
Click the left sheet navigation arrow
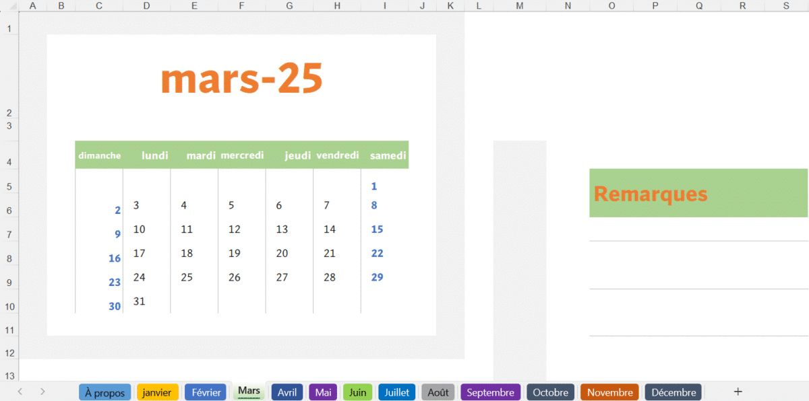19,392
